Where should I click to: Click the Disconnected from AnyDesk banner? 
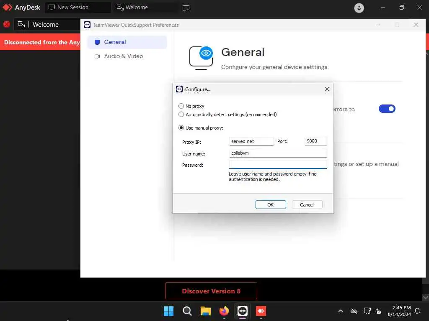pyautogui.click(x=40, y=42)
